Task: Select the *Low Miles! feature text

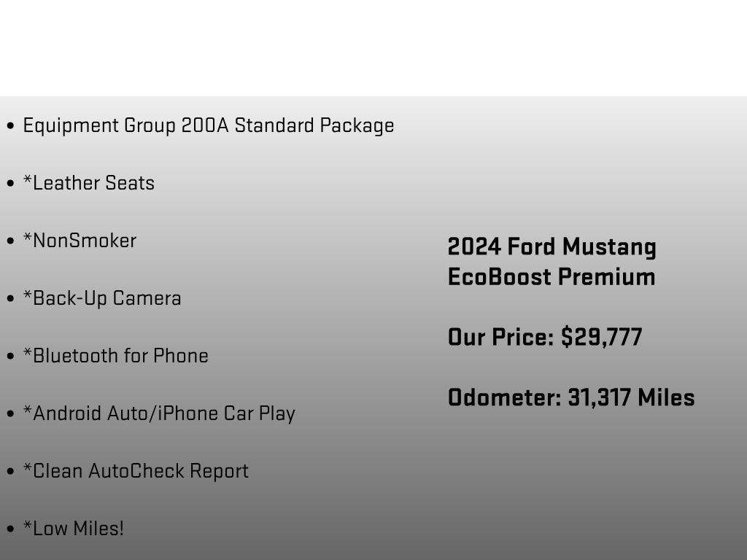Action: [74, 529]
